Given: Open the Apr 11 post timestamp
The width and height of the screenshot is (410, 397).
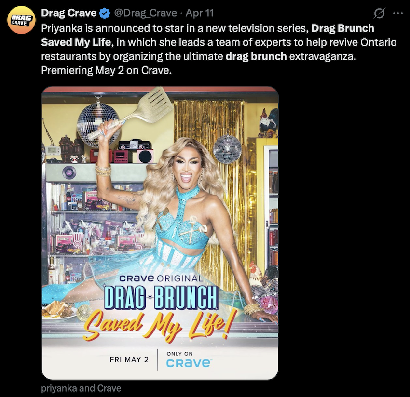Looking at the screenshot, I should (200, 13).
